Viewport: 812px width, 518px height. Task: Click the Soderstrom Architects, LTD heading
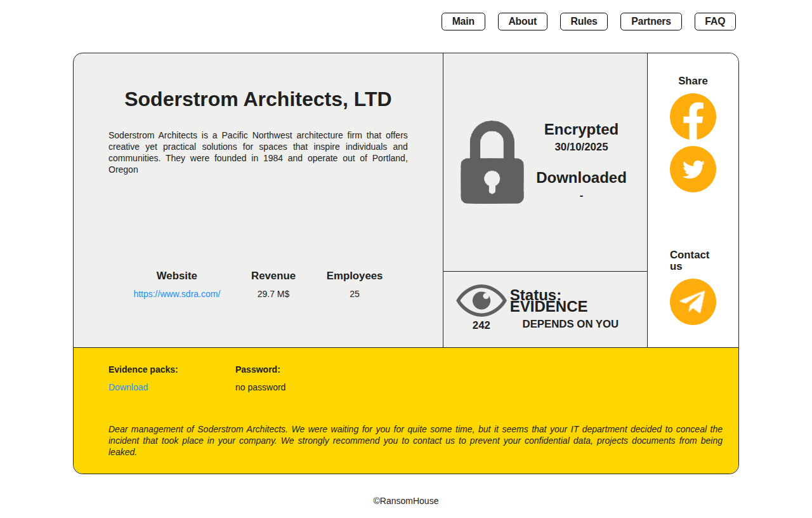tap(258, 99)
